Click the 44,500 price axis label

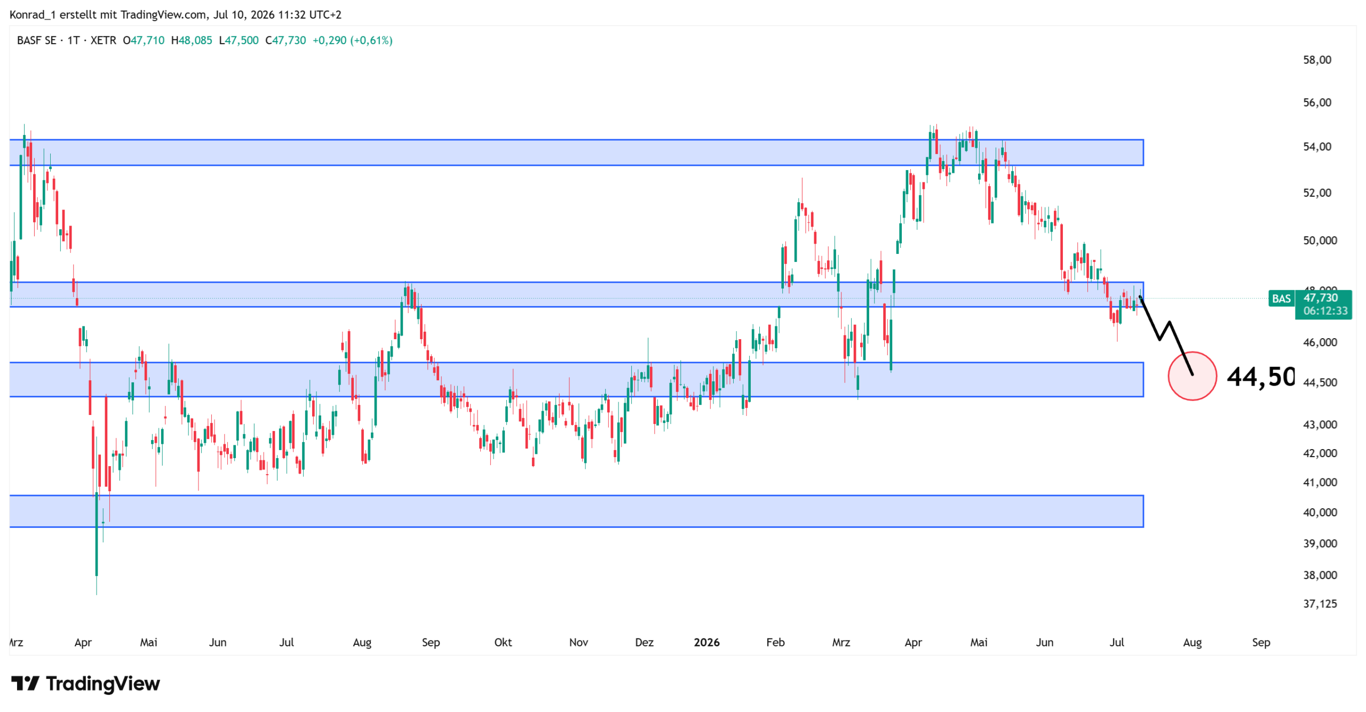click(x=1320, y=382)
